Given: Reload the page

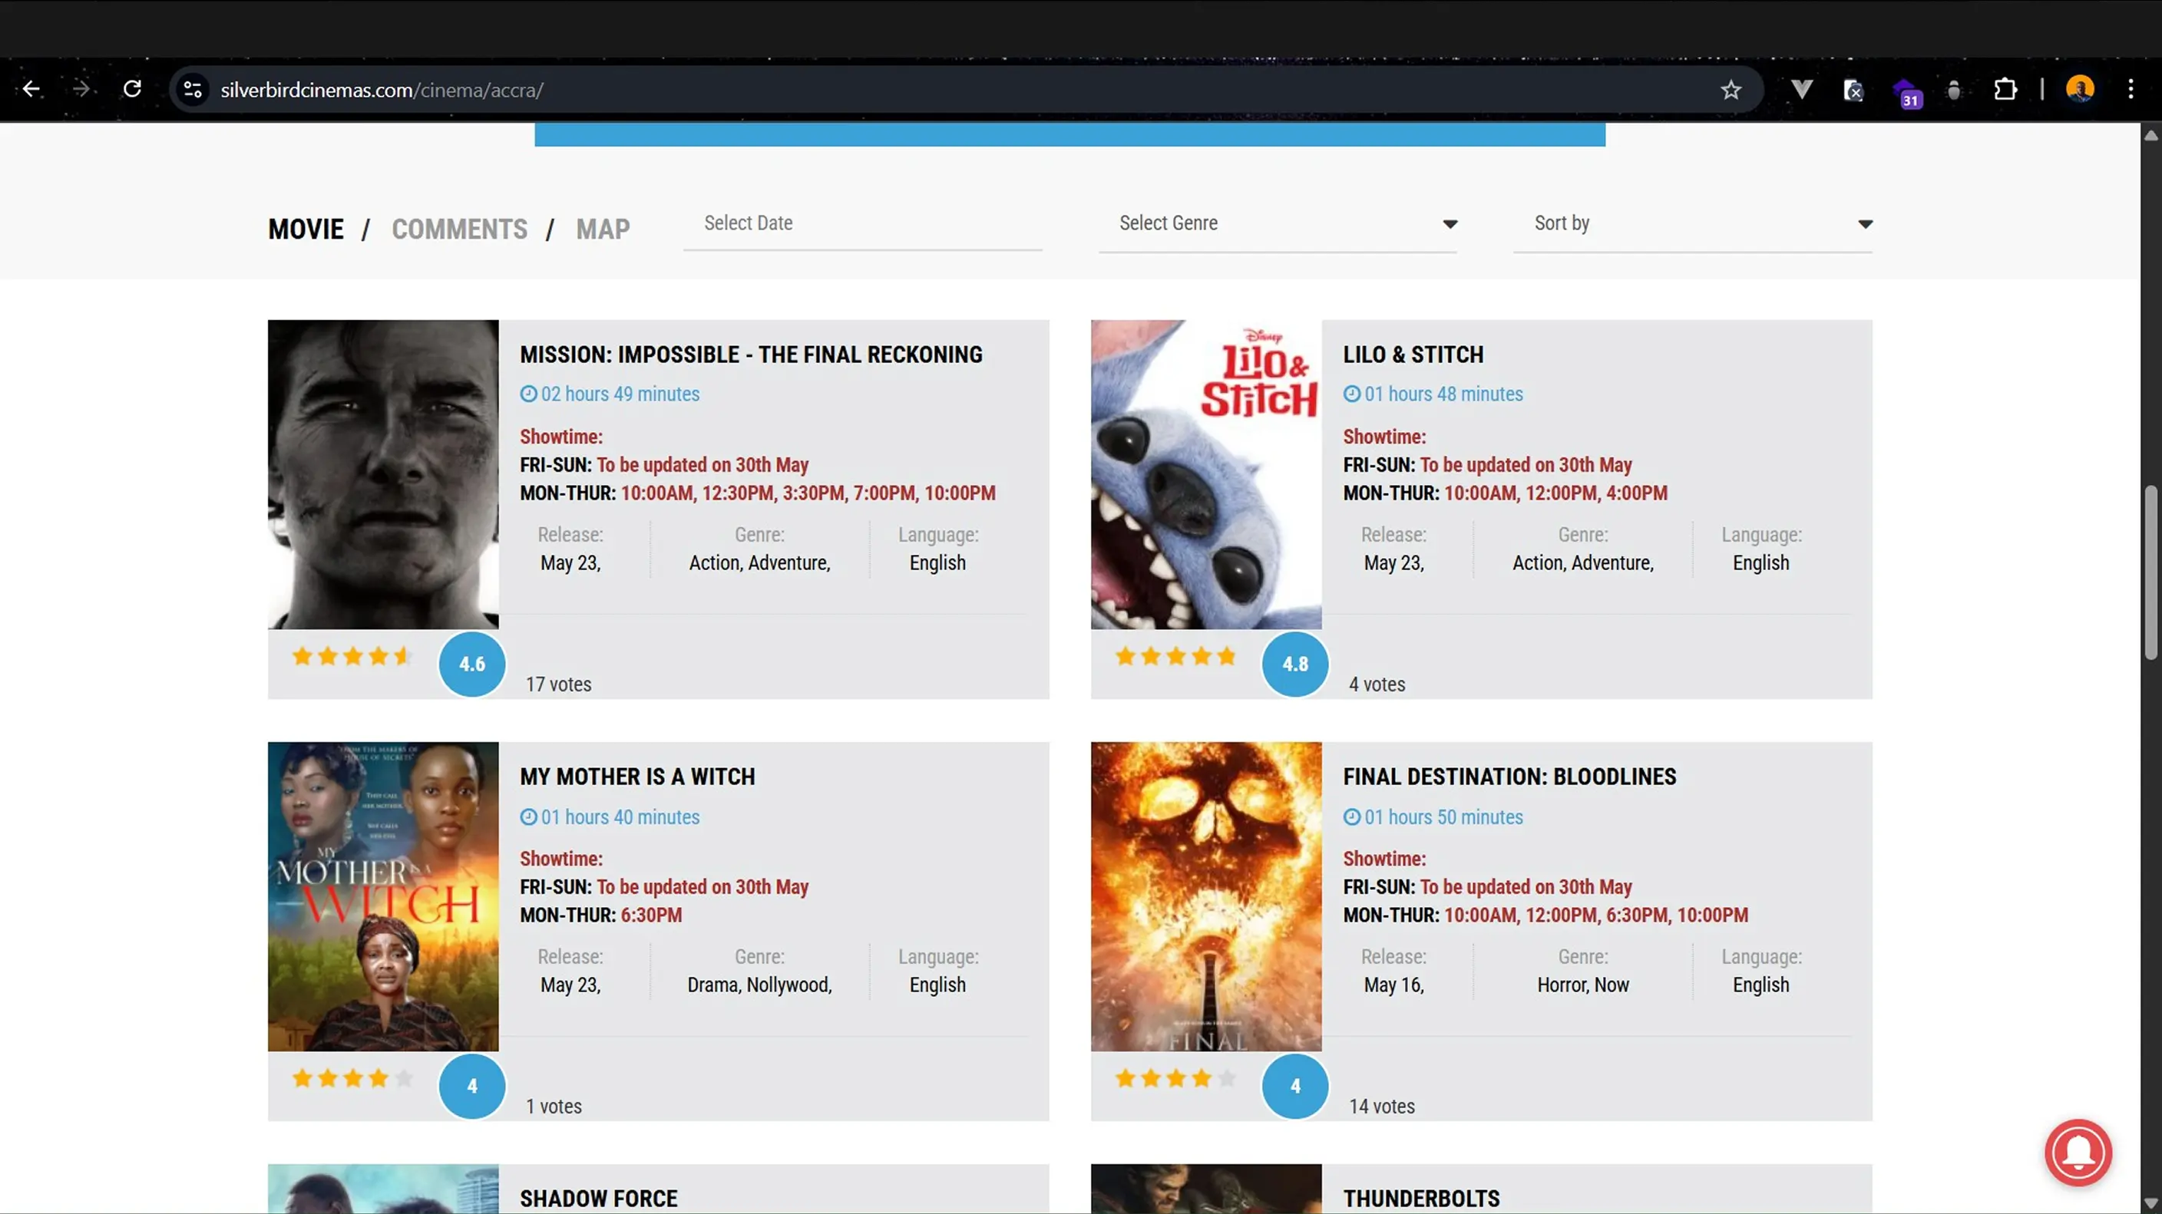Looking at the screenshot, I should pos(133,89).
